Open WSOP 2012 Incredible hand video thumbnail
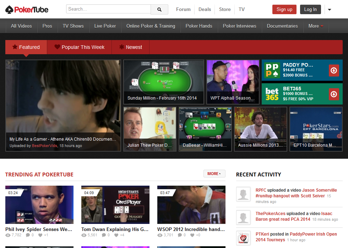The width and height of the screenshot is (348, 248). [x=191, y=205]
